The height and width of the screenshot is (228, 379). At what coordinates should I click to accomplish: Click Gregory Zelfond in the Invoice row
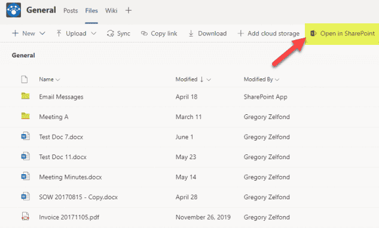[x=267, y=217]
